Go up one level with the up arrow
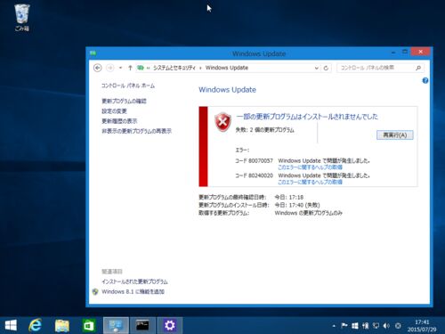 130,68
